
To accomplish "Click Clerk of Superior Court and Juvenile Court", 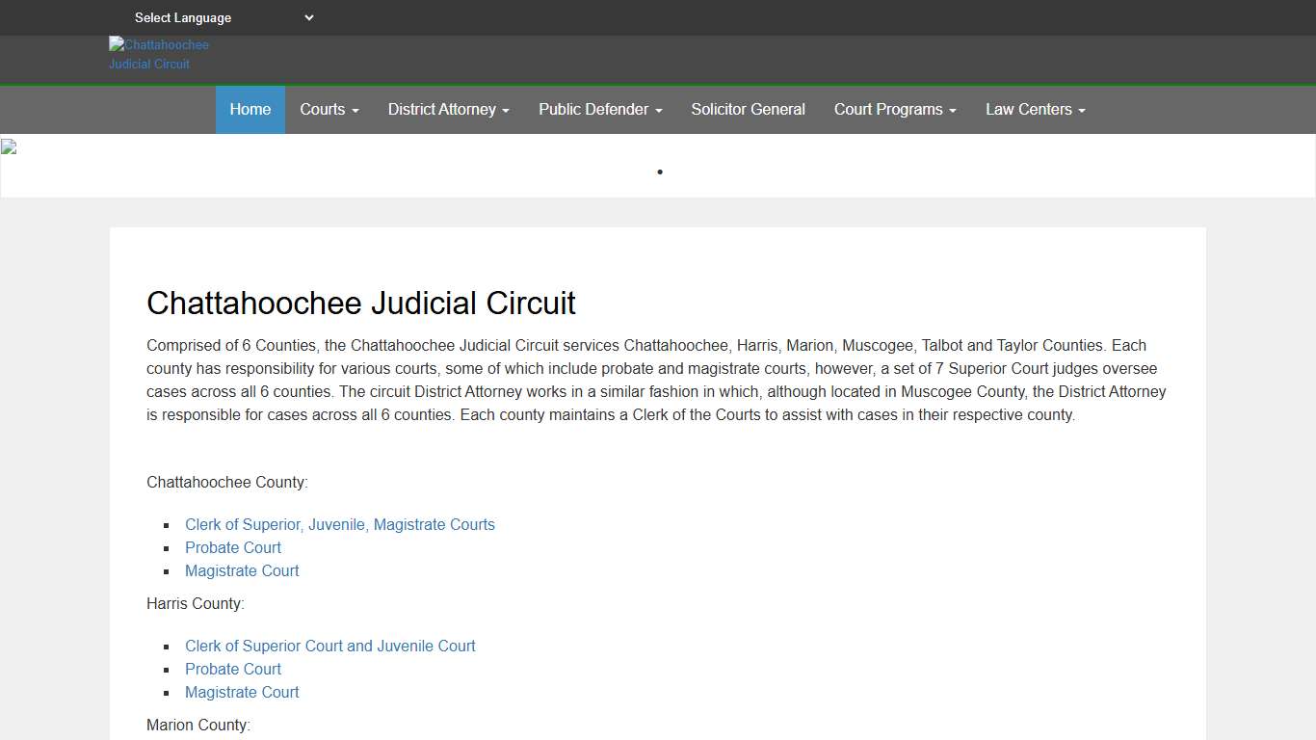I will [x=329, y=646].
